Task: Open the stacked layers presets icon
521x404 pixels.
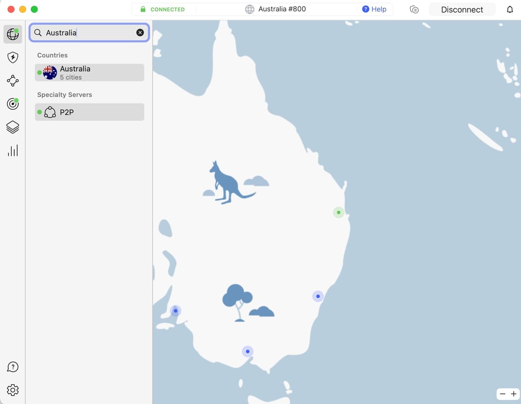Action: tap(13, 127)
